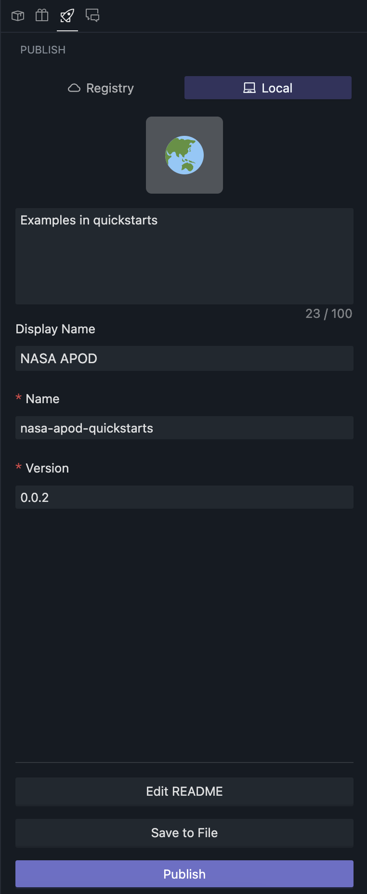Click the Version field showing 0.0.2
Image resolution: width=367 pixels, height=894 pixels.
pyautogui.click(x=184, y=497)
